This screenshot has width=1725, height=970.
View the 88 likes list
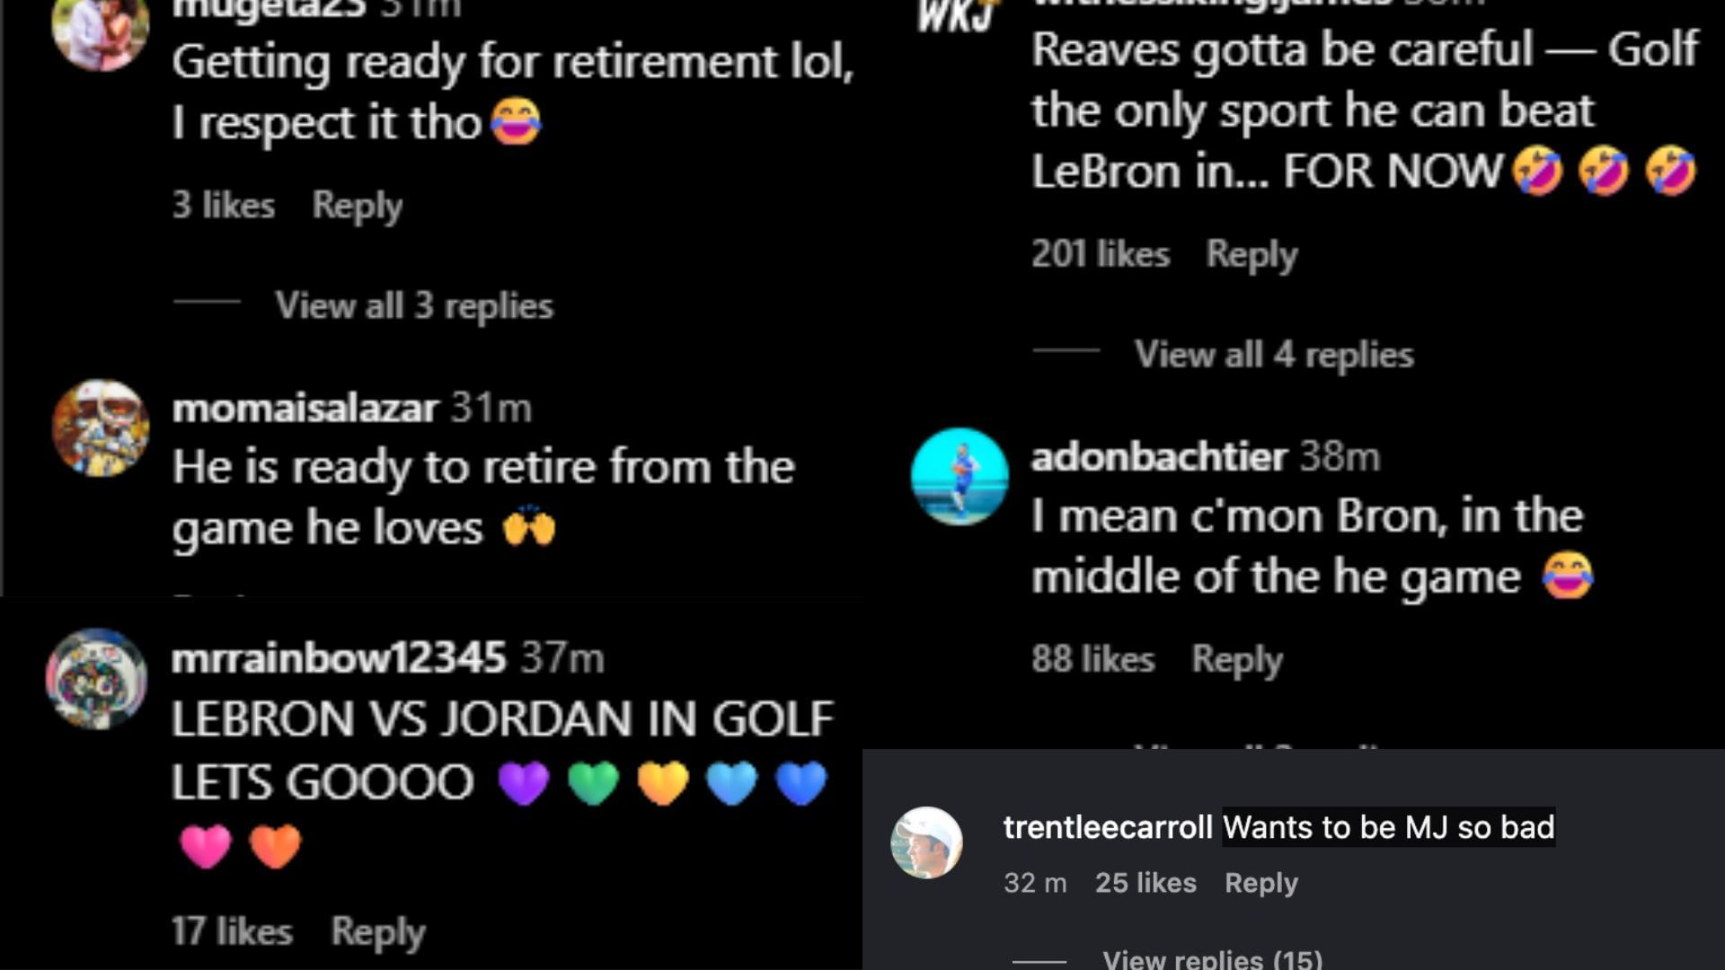(x=1092, y=659)
